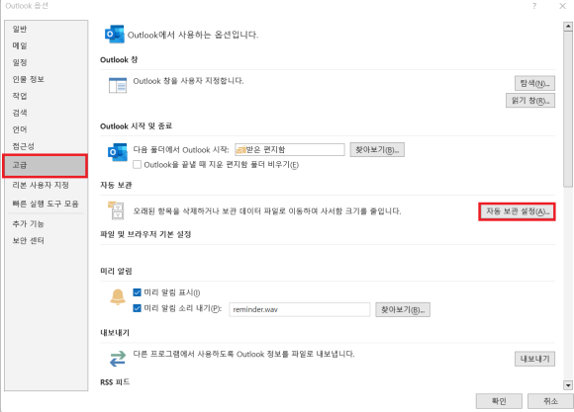Open the 검색 options category

(46, 113)
